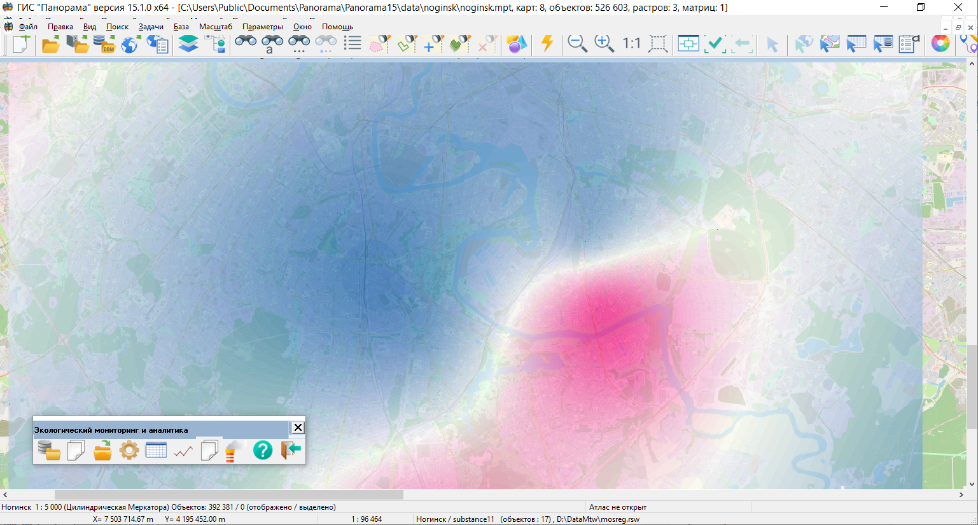This screenshot has width=978, height=525.
Task: Click the green check mark confirm icon
Action: [x=715, y=44]
